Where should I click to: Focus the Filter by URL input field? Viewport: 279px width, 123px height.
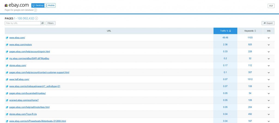click(x=23, y=23)
